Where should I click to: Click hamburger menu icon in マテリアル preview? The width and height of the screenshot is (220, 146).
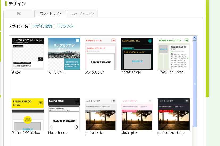point(77,40)
